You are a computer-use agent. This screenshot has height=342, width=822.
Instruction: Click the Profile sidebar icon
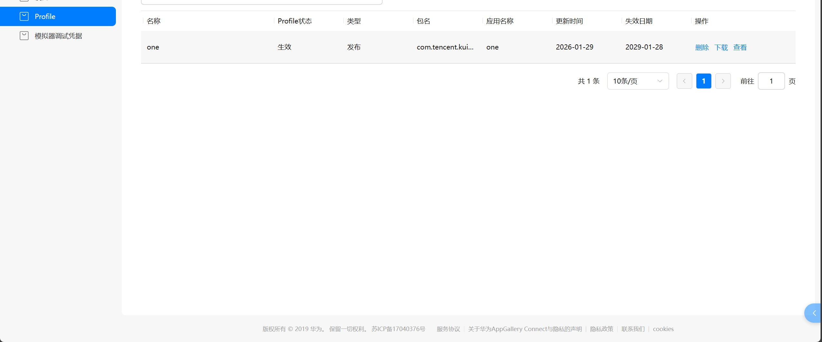point(24,16)
